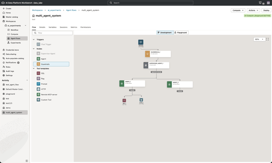Image resolution: width=272 pixels, height=163 pixels.
Task: Collapse the Nodes section
Action: (x=33, y=48)
